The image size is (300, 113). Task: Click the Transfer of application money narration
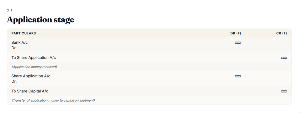[x=53, y=100]
